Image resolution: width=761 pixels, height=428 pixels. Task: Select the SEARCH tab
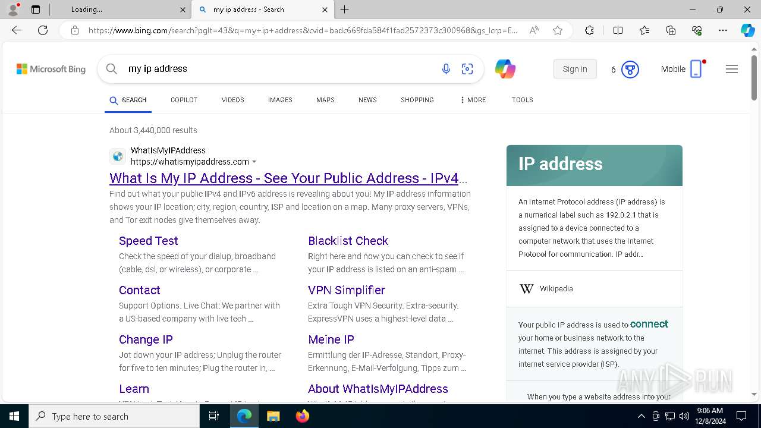click(x=128, y=100)
